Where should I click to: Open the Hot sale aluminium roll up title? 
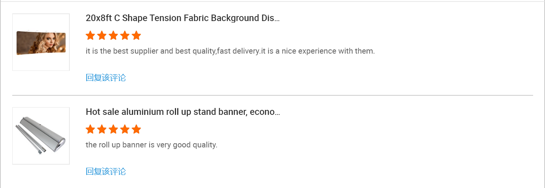tap(183, 112)
